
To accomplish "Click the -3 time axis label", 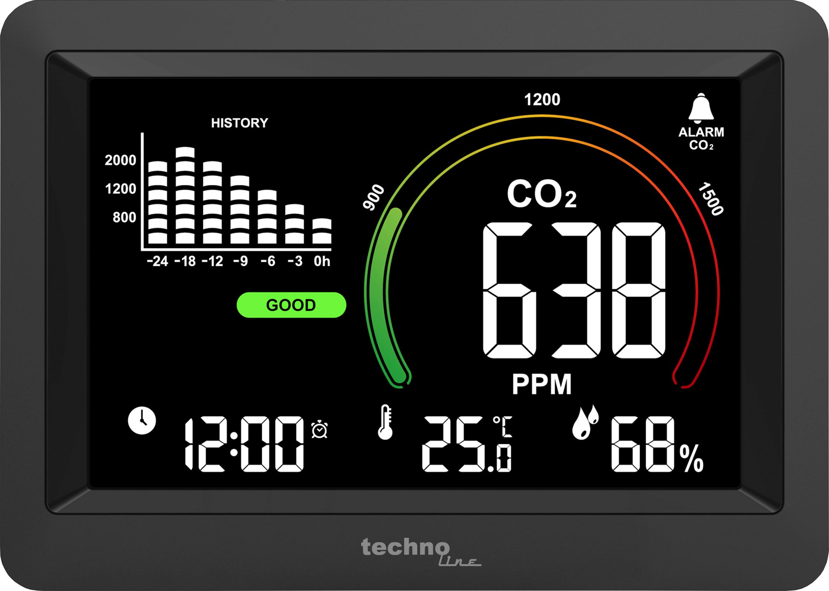I will click(295, 261).
